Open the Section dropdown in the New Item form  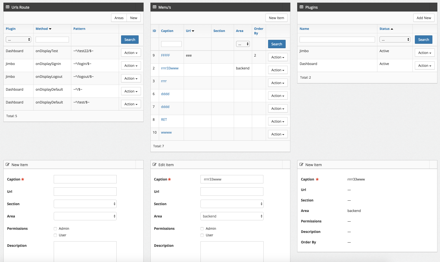point(85,204)
